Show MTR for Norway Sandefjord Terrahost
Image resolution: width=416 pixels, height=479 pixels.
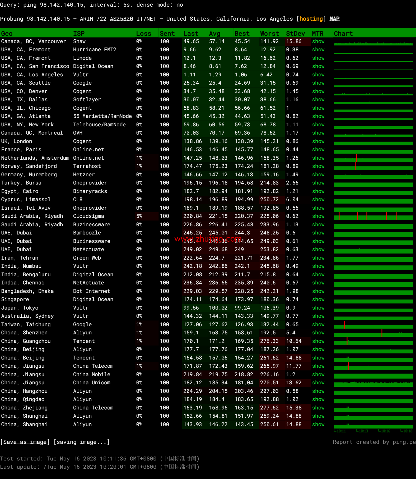click(318, 166)
